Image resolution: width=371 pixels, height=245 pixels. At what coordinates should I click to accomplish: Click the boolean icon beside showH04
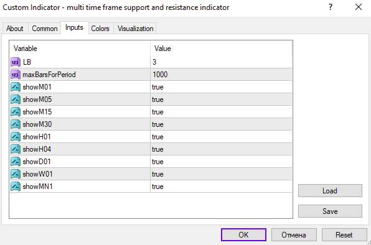click(16, 149)
